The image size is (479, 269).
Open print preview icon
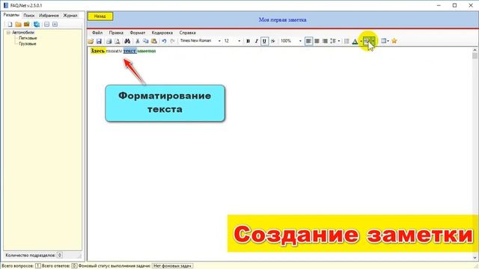pos(117,41)
